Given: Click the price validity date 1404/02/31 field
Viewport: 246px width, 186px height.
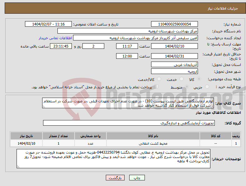Looking at the screenshot, I should [174, 56].
